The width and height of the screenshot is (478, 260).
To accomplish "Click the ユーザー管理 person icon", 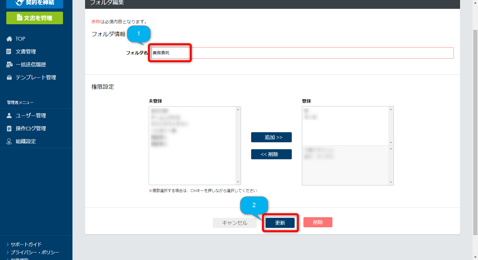I will (9, 116).
